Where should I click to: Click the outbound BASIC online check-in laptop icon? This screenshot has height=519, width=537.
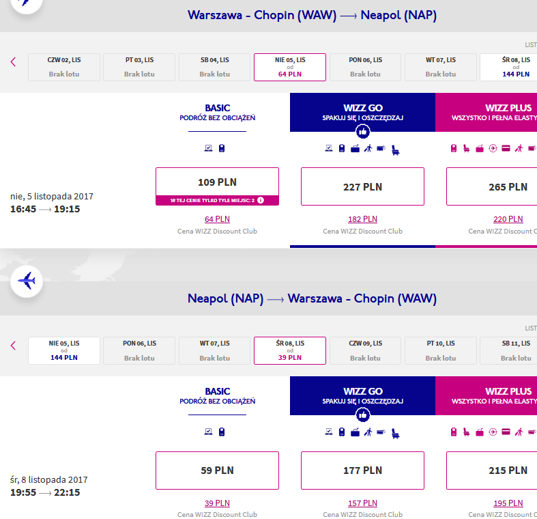click(x=208, y=148)
